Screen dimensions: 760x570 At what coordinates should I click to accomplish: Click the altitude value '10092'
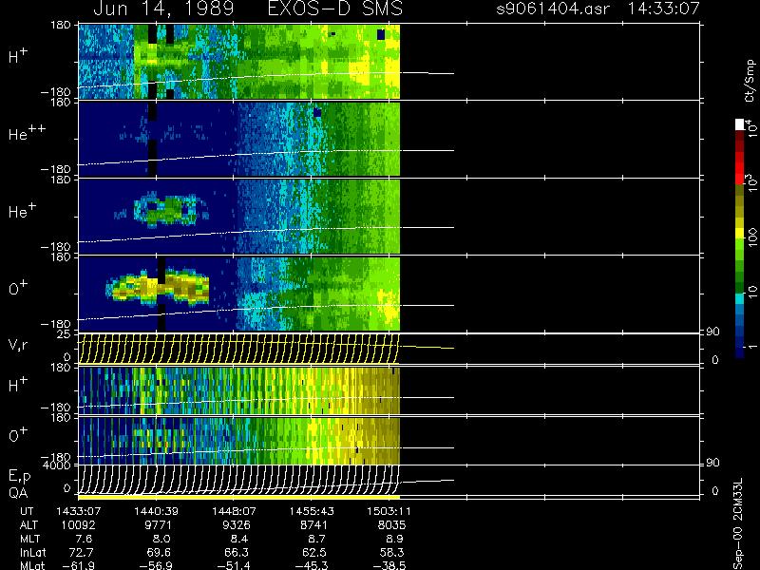click(x=78, y=525)
